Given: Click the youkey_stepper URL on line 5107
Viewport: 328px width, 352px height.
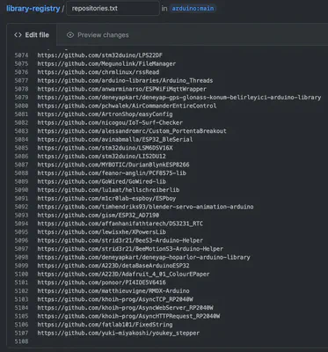Looking at the screenshot, I should coord(119,333).
